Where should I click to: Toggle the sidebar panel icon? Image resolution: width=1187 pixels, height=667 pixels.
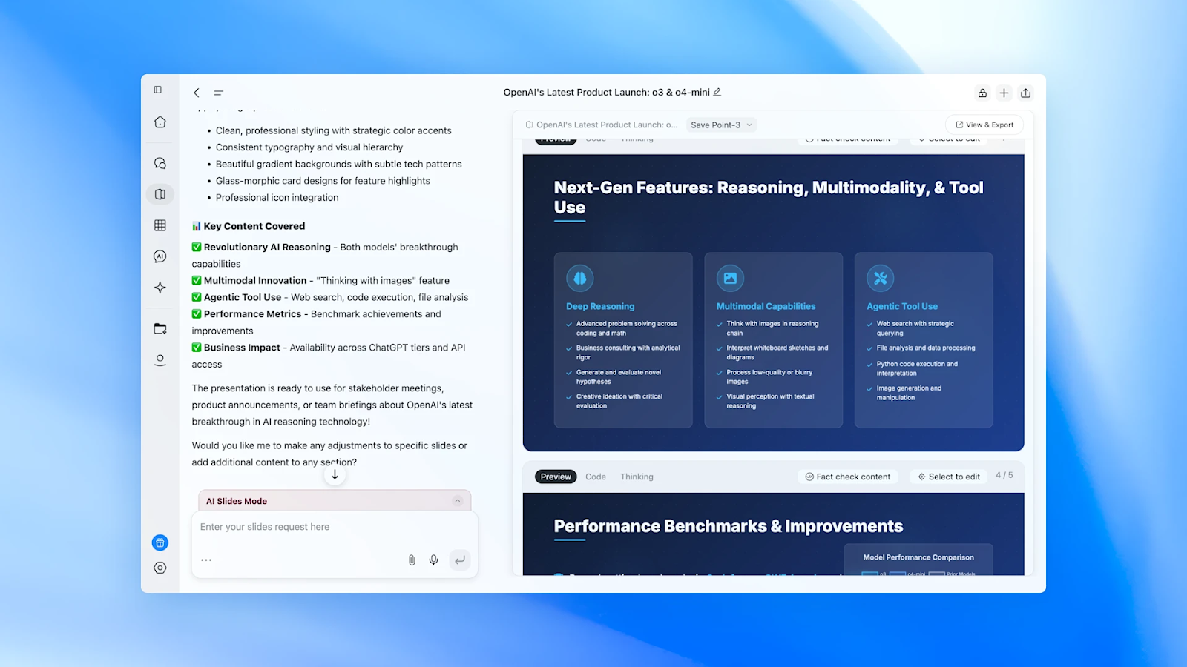pyautogui.click(x=158, y=90)
